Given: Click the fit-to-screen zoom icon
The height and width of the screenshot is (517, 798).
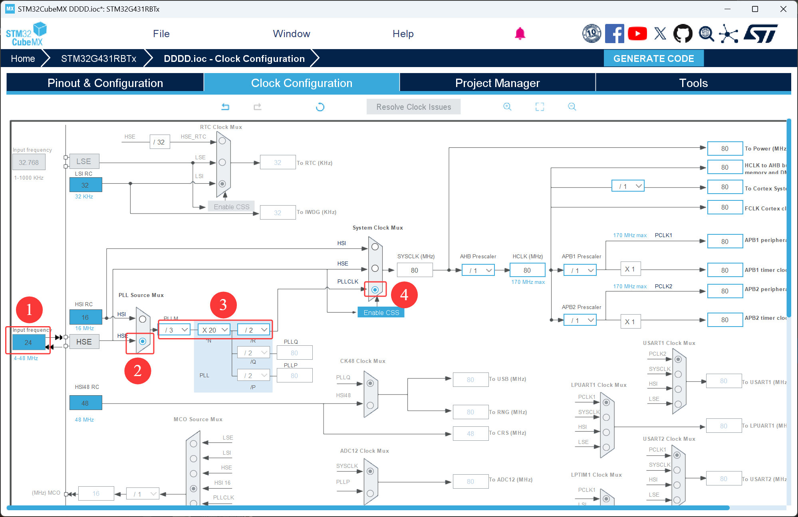Looking at the screenshot, I should [540, 107].
